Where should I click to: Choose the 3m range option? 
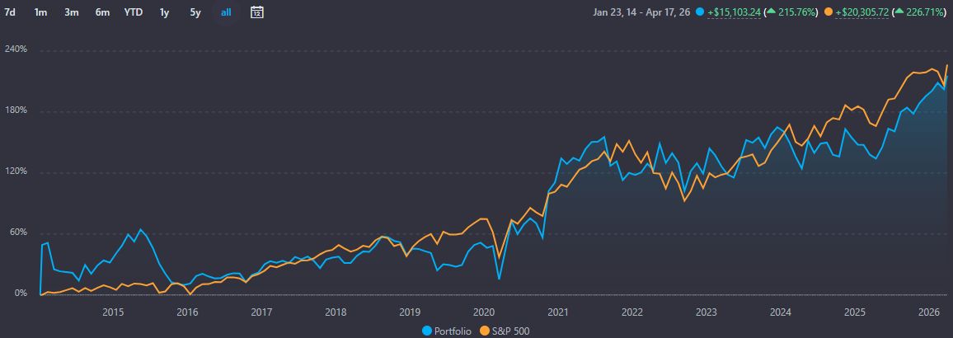[x=71, y=12]
